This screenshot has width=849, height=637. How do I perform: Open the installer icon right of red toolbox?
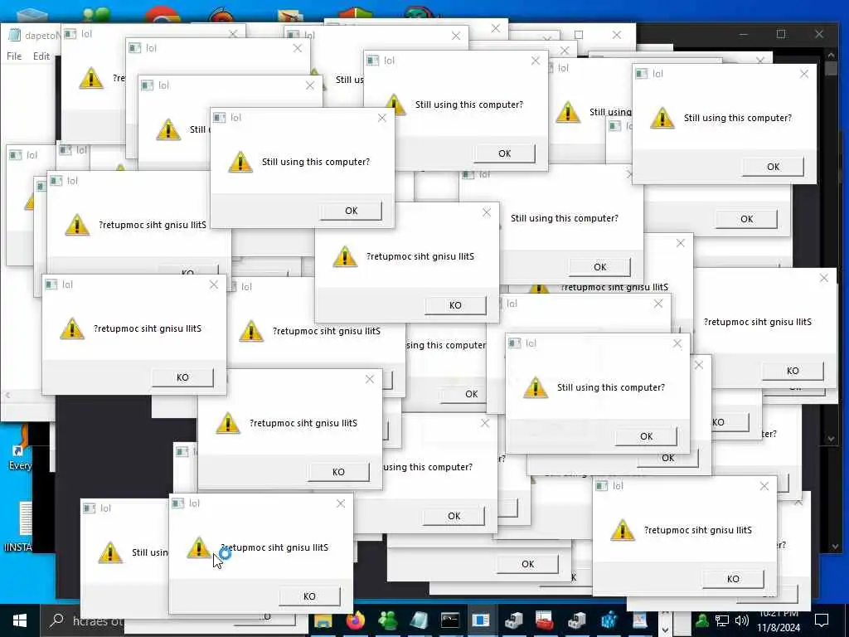point(577,620)
